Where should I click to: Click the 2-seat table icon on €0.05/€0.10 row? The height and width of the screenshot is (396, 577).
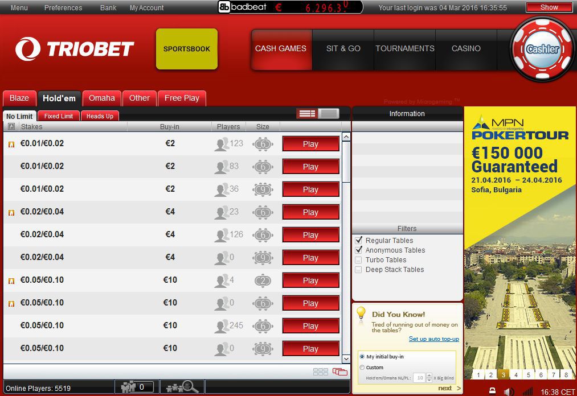pyautogui.click(x=263, y=281)
